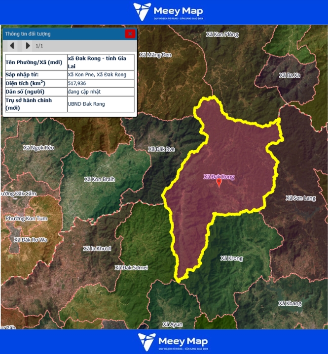Click the Meey Map logo in bottom banner

tap(173, 342)
